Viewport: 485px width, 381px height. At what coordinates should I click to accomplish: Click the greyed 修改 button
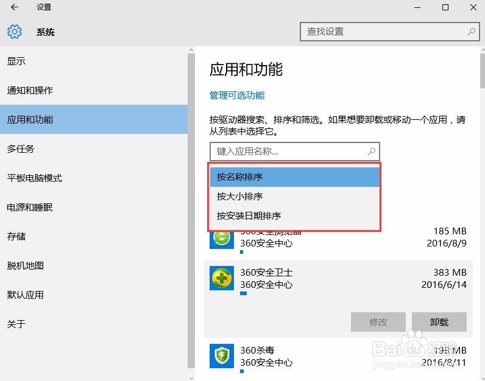pos(378,322)
